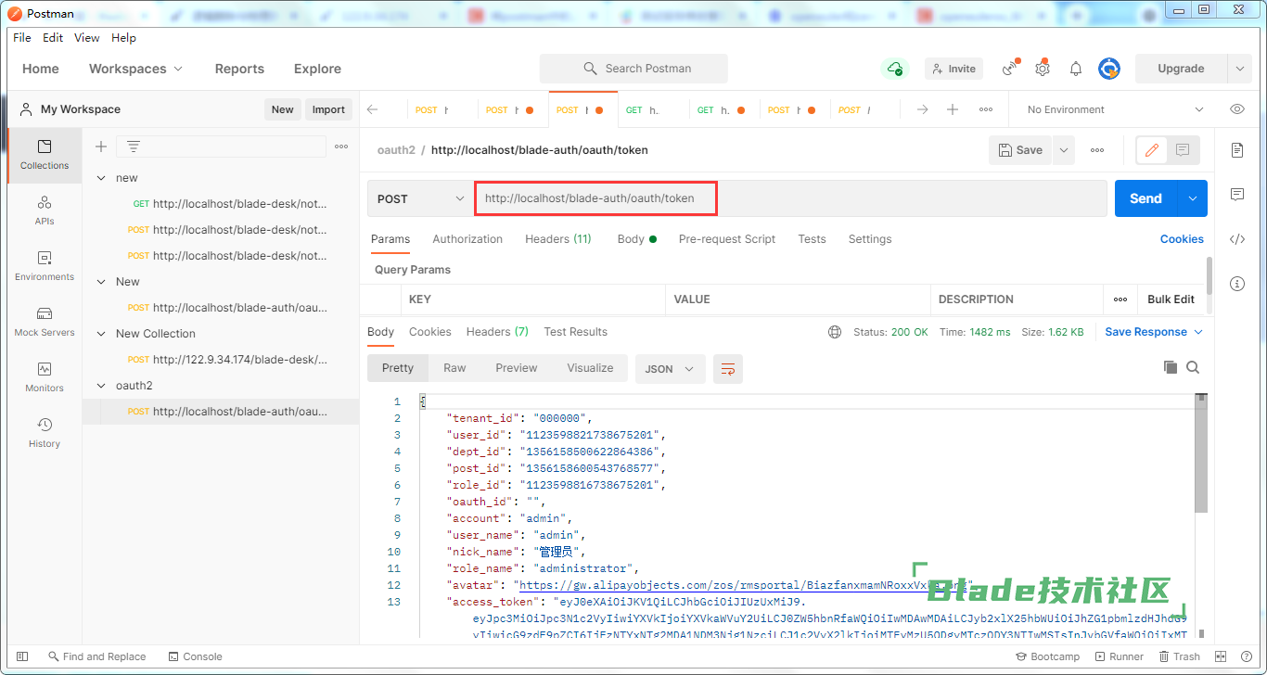
Task: Open the Cookies link
Action: (1182, 239)
